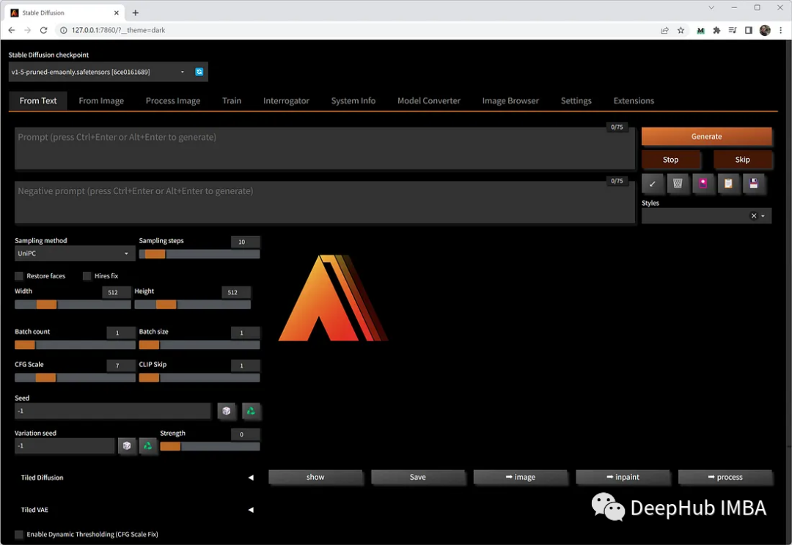Close the Stable Diffusion browser tab
This screenshot has height=545, width=792.
pos(117,12)
